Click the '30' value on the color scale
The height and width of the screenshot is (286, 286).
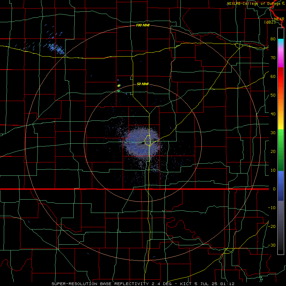273,133
